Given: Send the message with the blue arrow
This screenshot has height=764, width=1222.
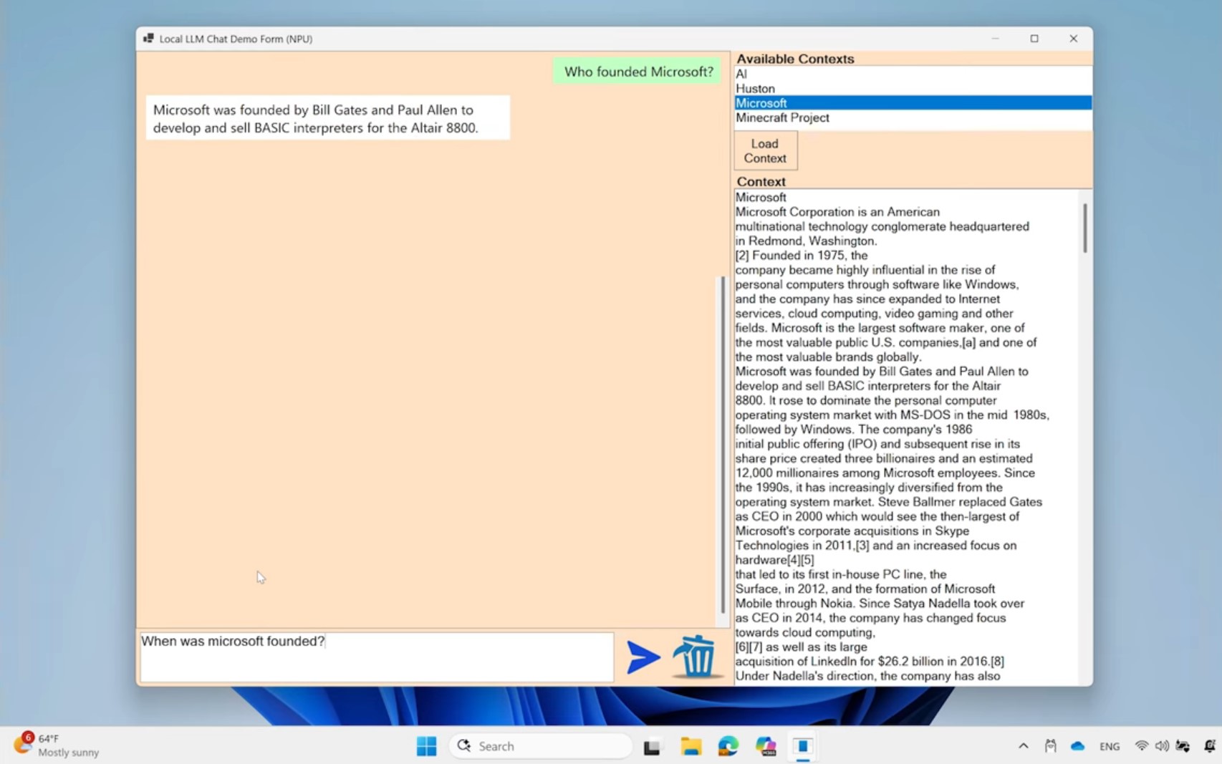Looking at the screenshot, I should [643, 657].
